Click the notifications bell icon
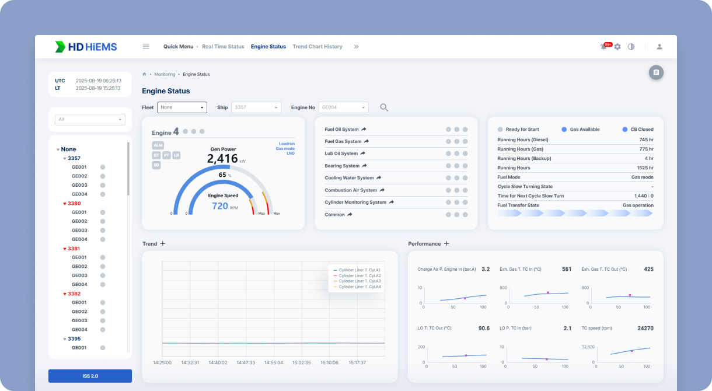 pos(603,47)
